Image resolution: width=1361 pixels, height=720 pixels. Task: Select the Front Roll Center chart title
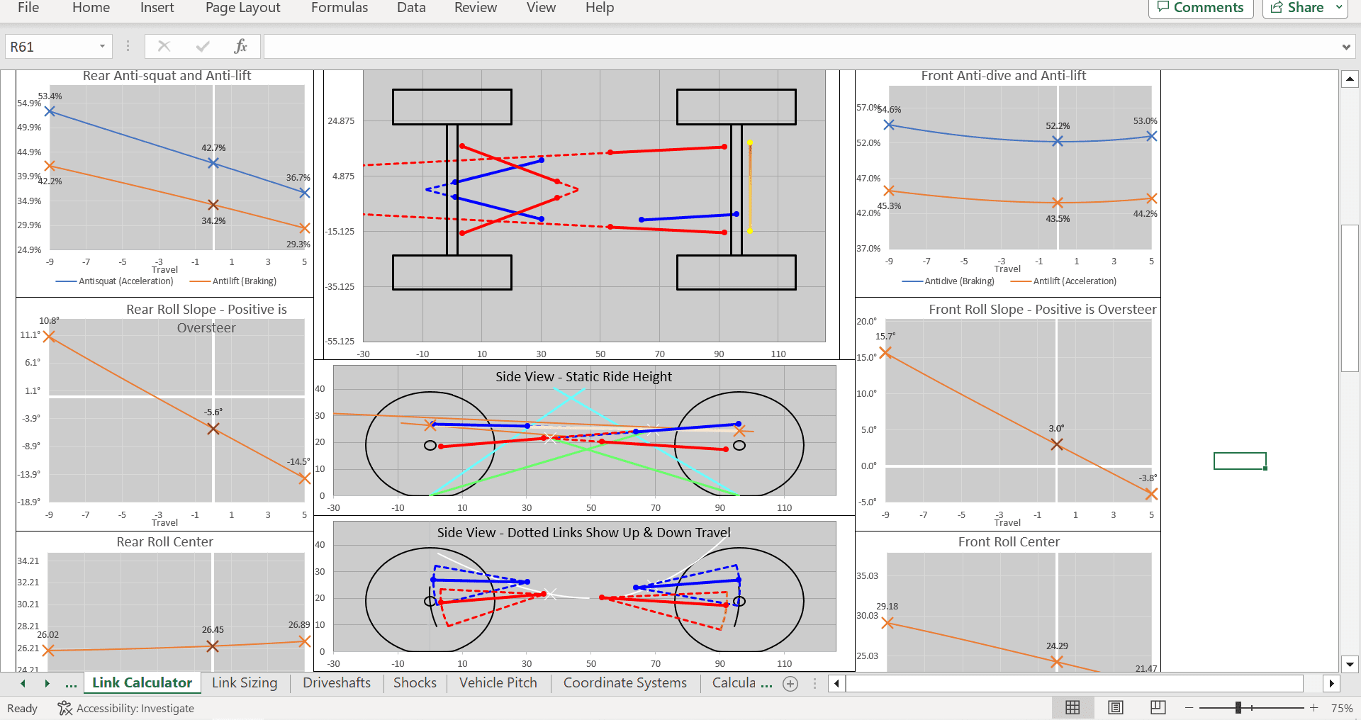click(x=1009, y=542)
